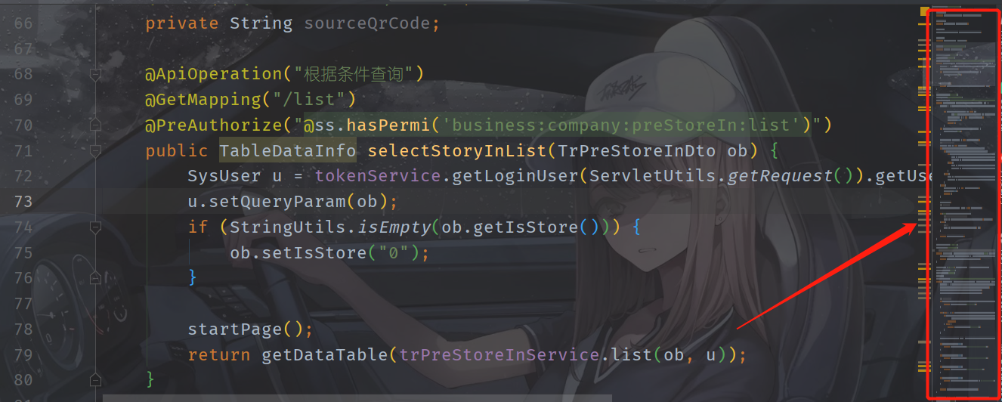Click the horizontal scrollbar below the editor
Image resolution: width=1002 pixels, height=402 pixels.
pos(357,397)
